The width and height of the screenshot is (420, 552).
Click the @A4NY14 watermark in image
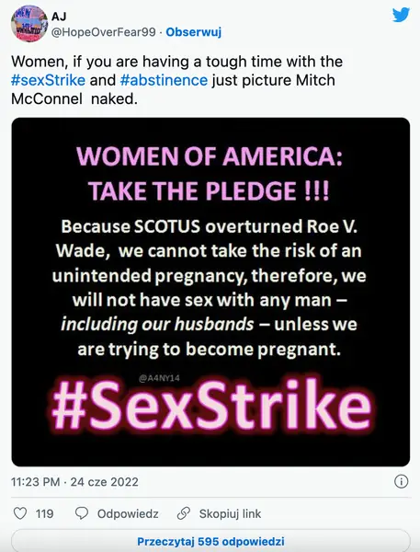pyautogui.click(x=159, y=378)
